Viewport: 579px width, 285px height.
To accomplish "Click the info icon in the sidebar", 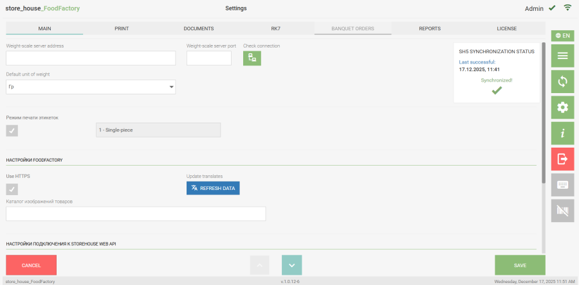I will tap(562, 133).
